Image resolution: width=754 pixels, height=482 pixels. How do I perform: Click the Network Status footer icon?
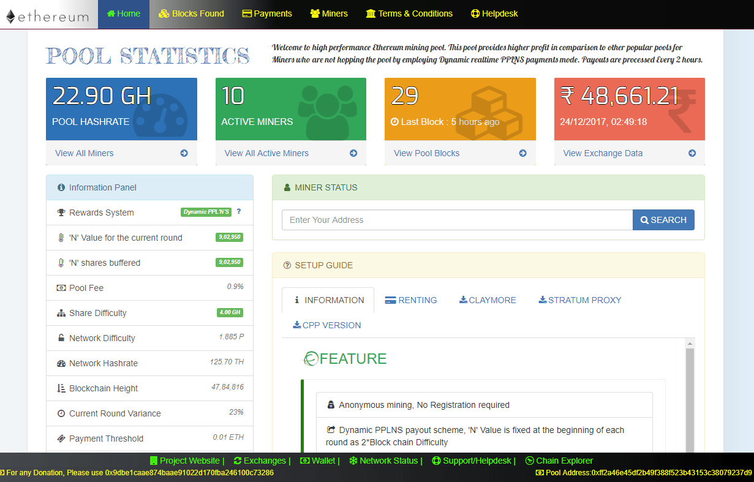[x=352, y=461]
